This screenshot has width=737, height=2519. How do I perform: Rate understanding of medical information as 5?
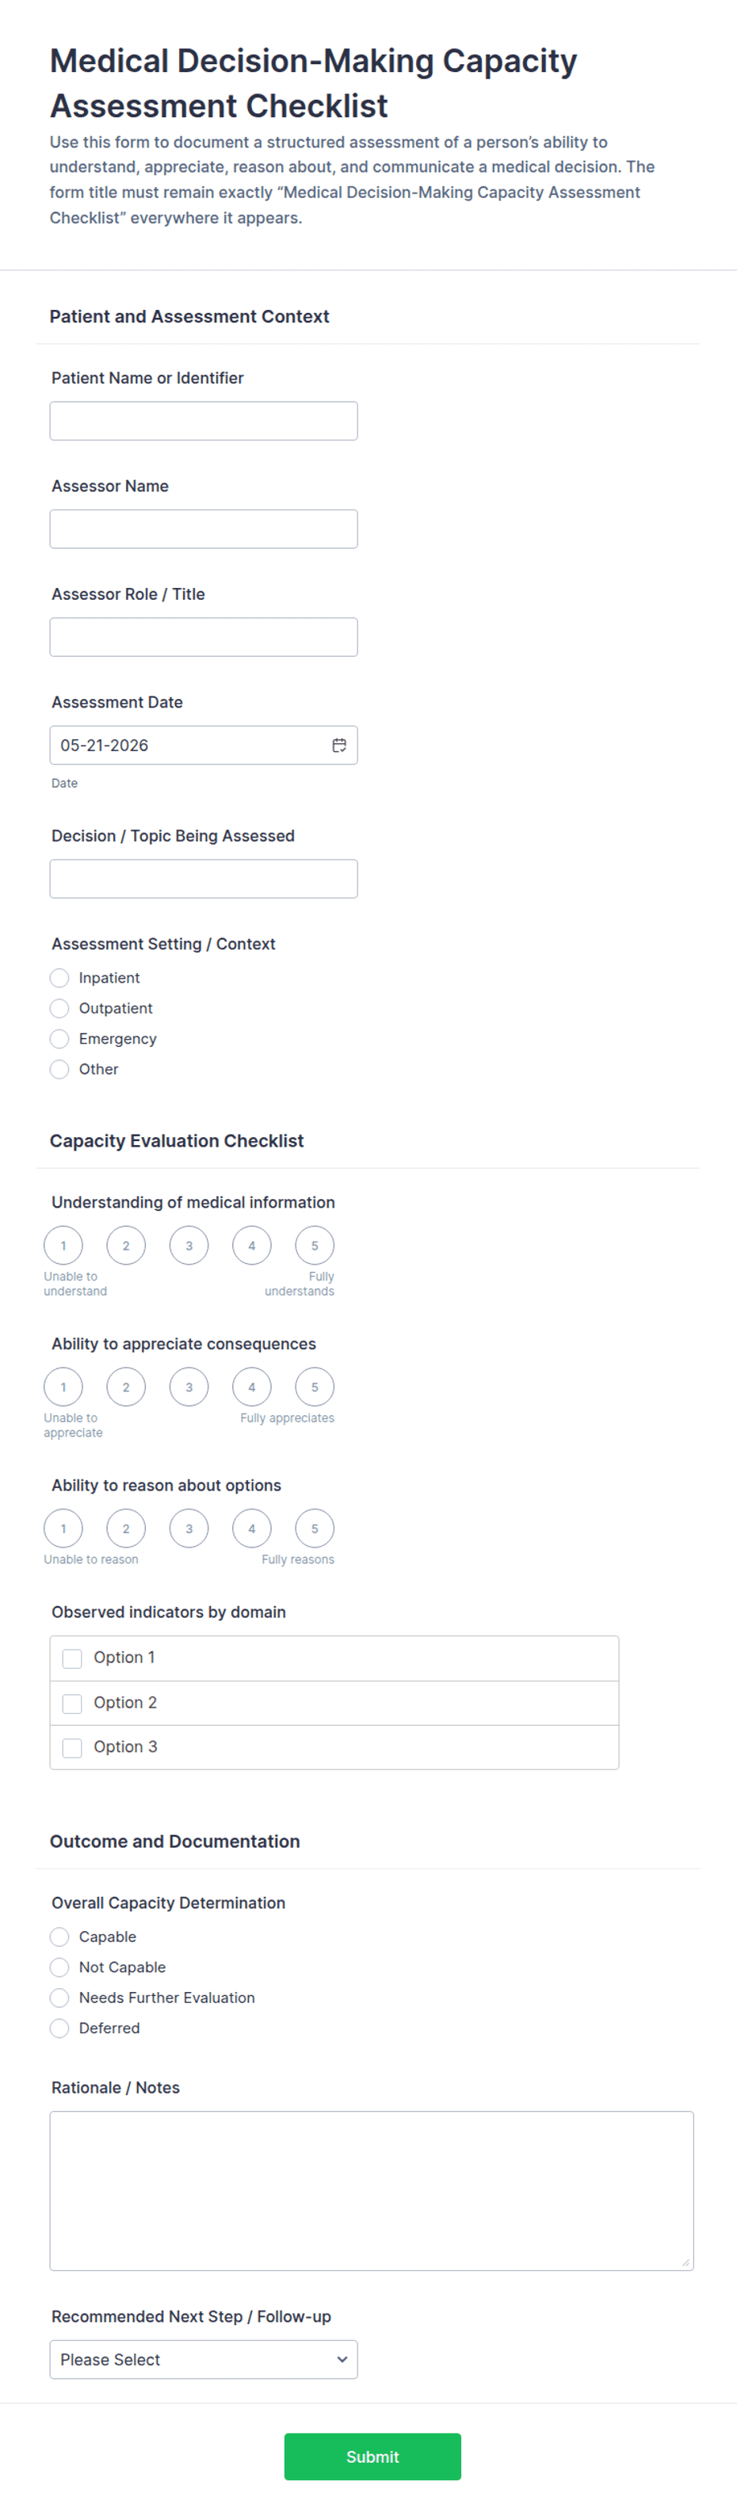tap(315, 1245)
